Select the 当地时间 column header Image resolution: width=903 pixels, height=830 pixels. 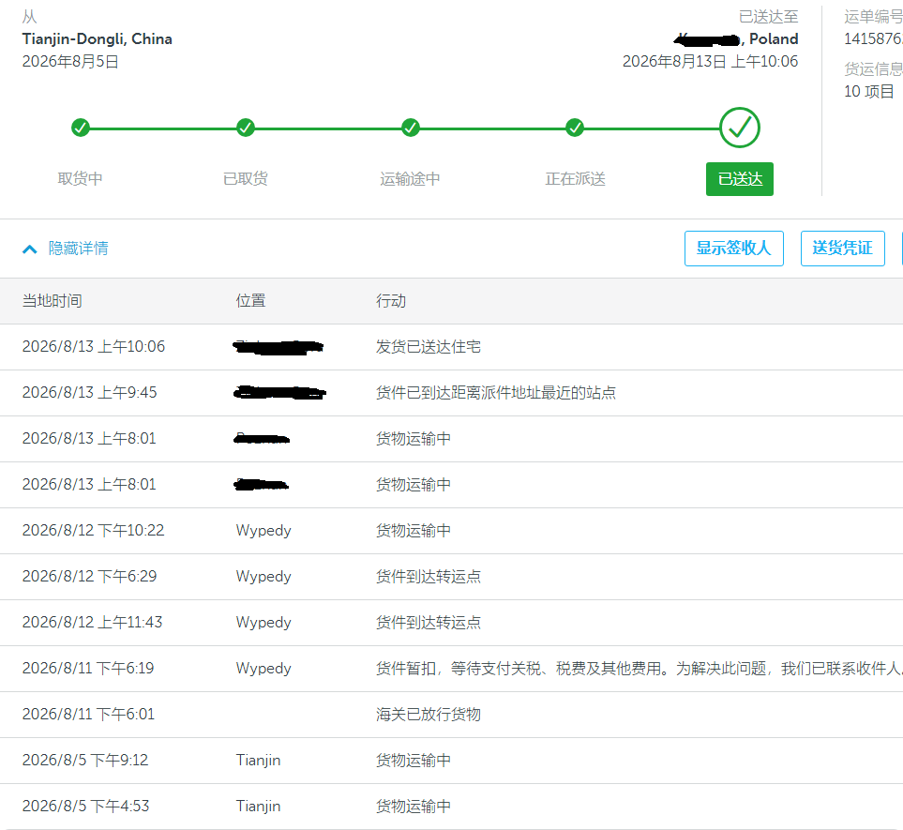pyautogui.click(x=53, y=301)
